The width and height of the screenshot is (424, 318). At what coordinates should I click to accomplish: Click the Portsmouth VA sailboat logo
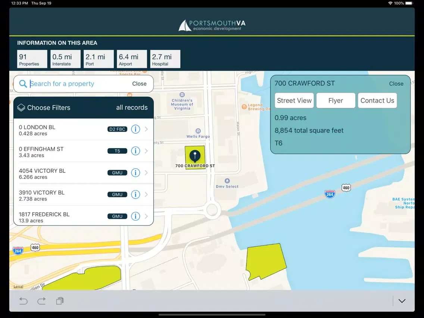click(212, 25)
